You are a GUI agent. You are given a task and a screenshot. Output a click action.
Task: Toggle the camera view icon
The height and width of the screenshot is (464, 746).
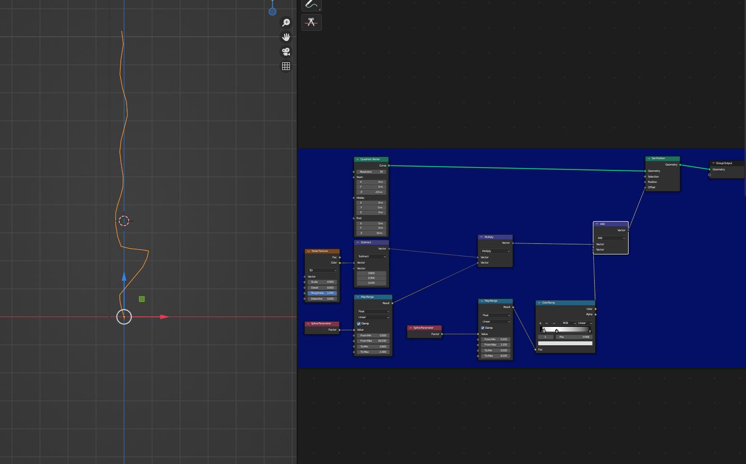(286, 52)
